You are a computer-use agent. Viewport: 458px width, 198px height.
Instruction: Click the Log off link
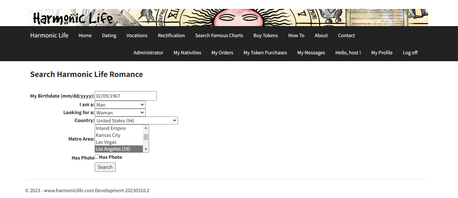click(x=410, y=53)
